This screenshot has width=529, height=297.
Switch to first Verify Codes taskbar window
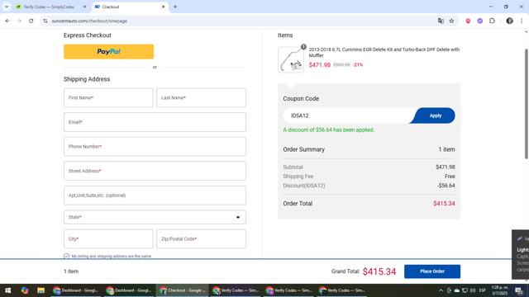(x=236, y=290)
